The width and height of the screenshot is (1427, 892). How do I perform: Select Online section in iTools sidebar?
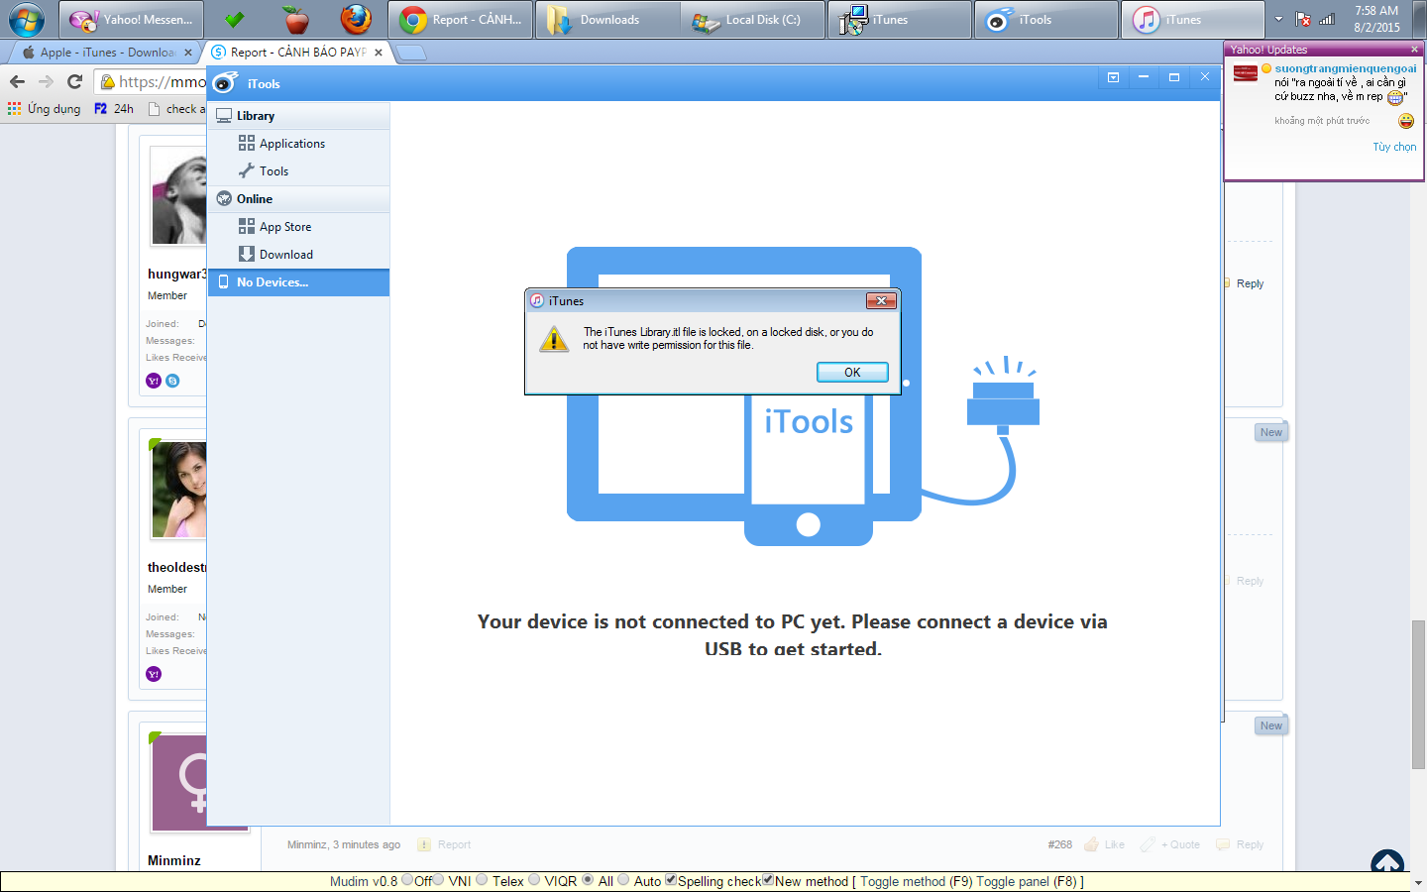coord(298,199)
